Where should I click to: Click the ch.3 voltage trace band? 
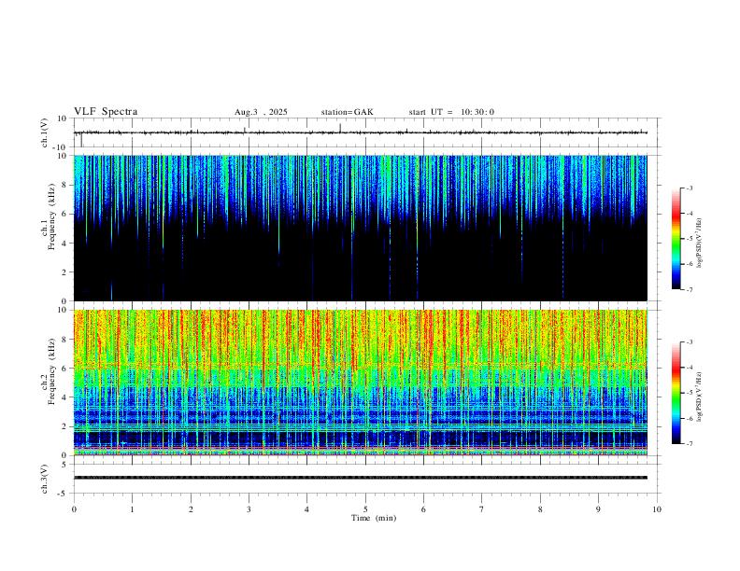pyautogui.click(x=360, y=478)
